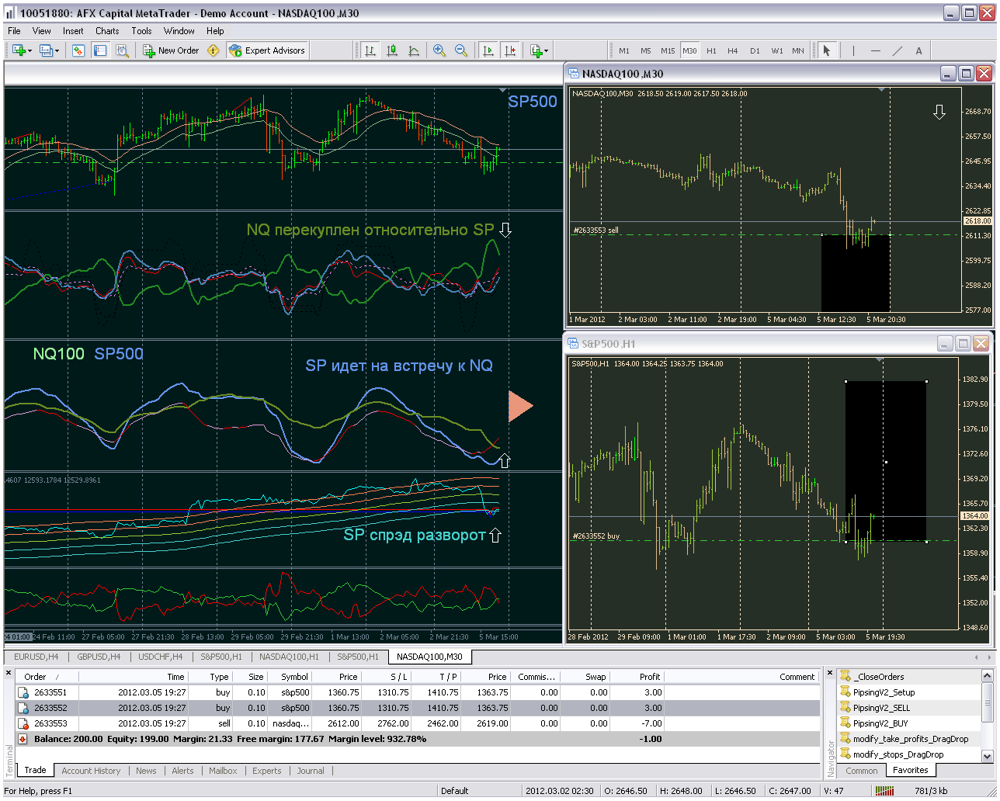The height and width of the screenshot is (801, 1000).
Task: Select the vertical line drawing tool
Action: tap(853, 50)
